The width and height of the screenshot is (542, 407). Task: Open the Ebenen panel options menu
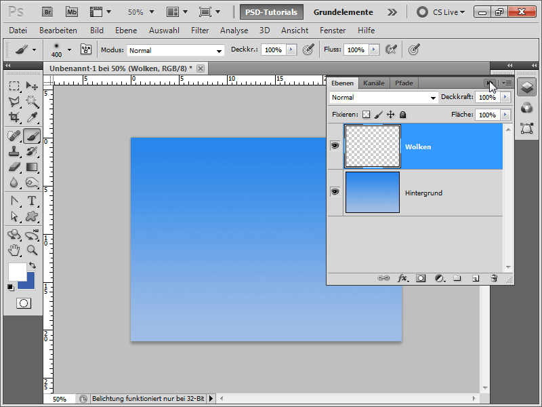click(507, 83)
